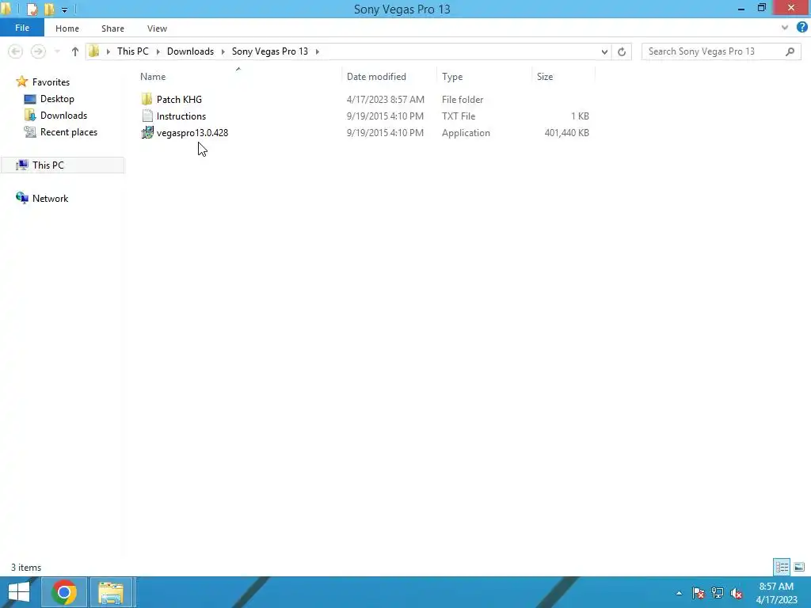Select Network in the navigation pane
This screenshot has height=608, width=811.
(x=50, y=199)
